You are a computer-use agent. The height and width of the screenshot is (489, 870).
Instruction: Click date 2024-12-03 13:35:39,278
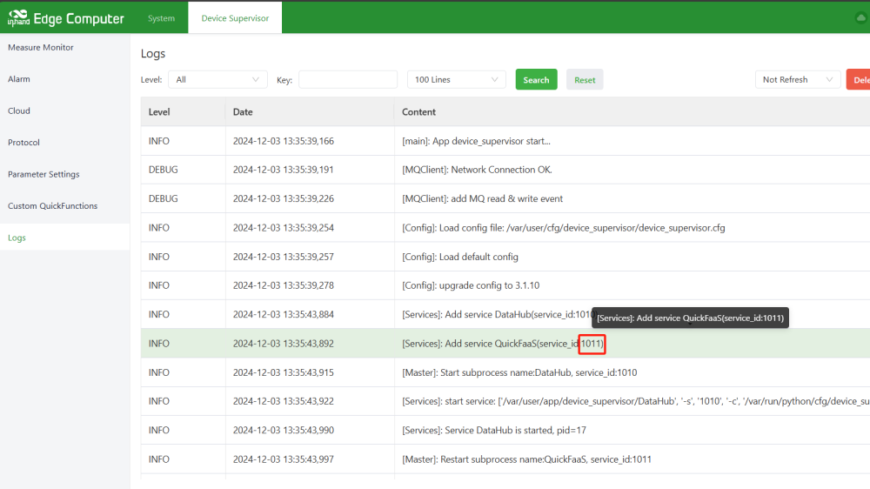pos(284,285)
